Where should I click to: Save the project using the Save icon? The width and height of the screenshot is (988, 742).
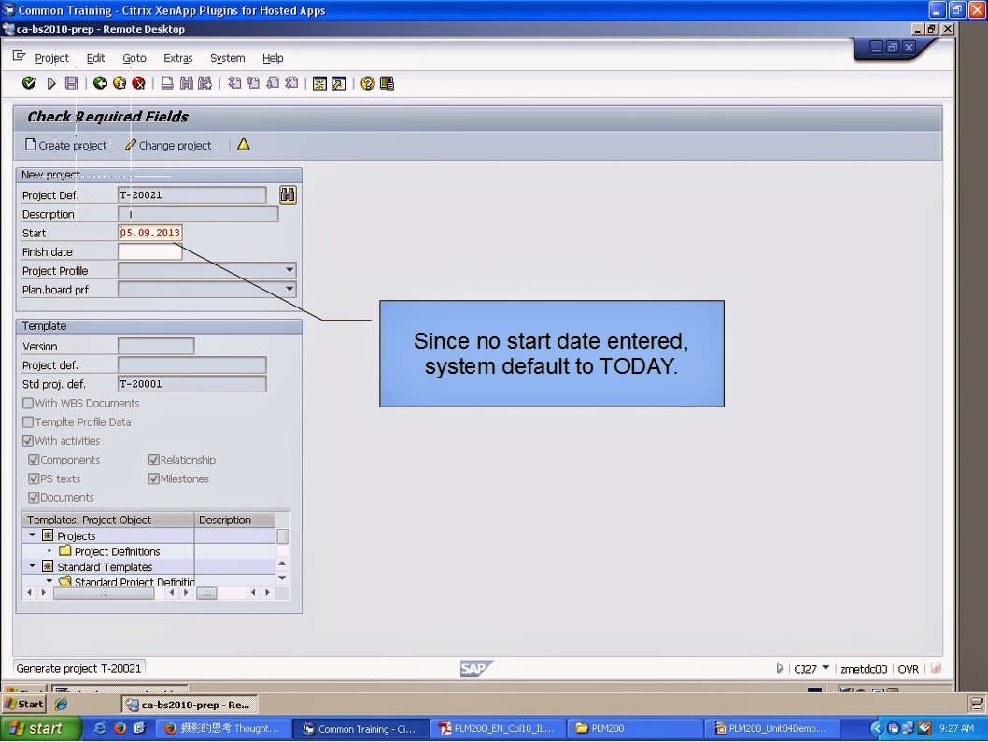(x=72, y=83)
